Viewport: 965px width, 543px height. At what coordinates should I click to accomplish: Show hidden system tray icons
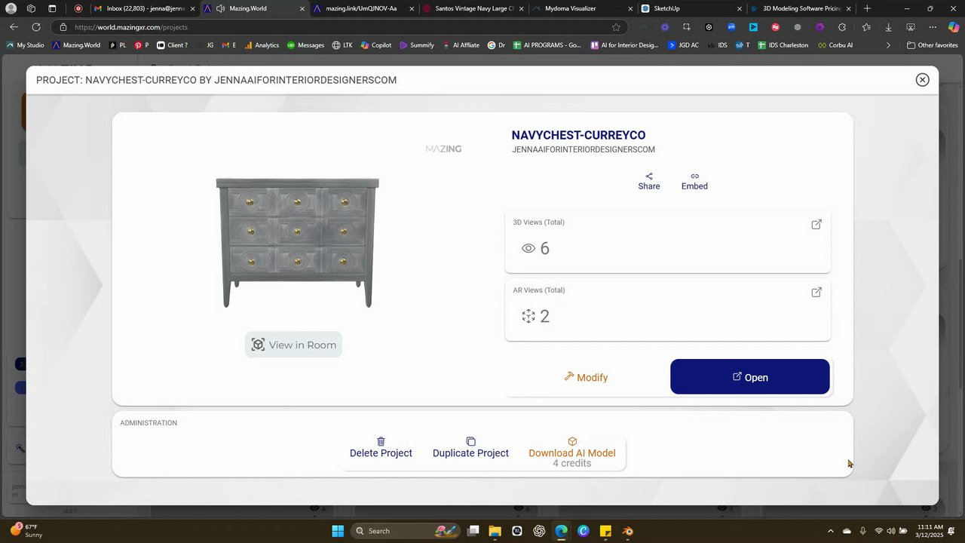tap(831, 531)
